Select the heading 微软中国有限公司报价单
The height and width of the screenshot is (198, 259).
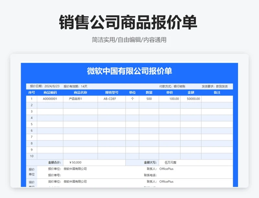point(129,71)
